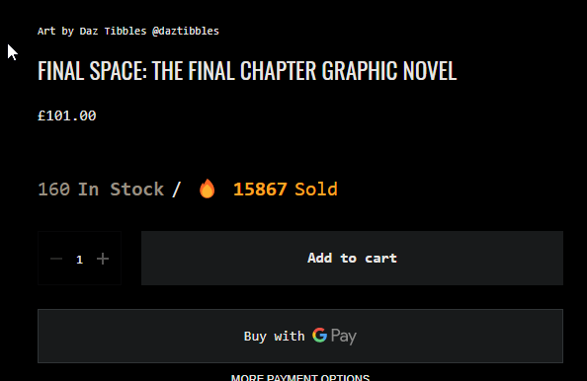Click the gray Pay wordmark
The image size is (587, 381).
click(344, 337)
